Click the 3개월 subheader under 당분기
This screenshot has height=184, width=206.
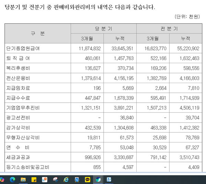click(x=87, y=38)
